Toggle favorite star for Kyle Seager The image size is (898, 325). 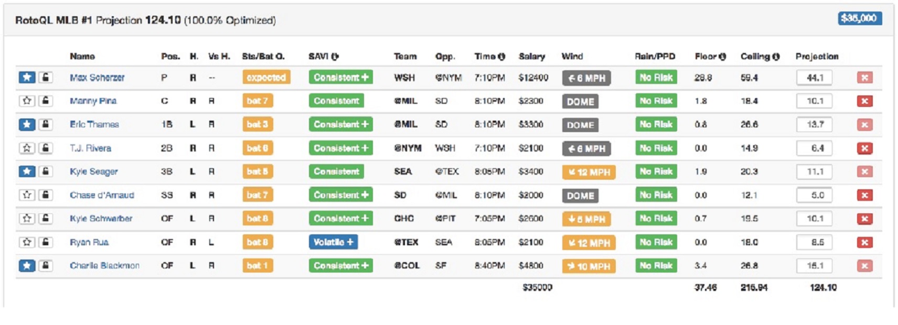[27, 171]
